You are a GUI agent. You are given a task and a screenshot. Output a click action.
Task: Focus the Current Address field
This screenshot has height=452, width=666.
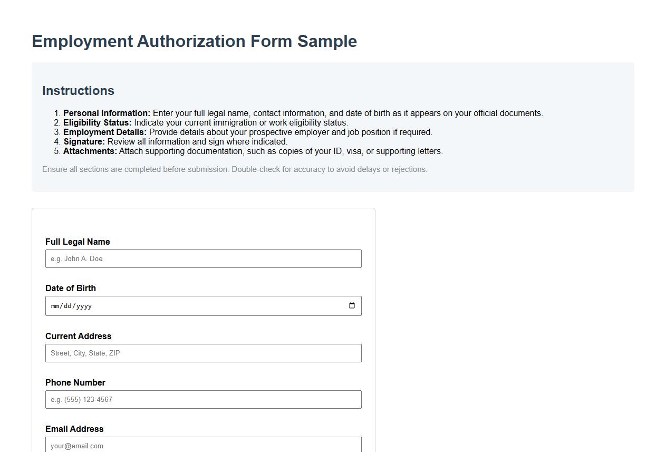203,353
